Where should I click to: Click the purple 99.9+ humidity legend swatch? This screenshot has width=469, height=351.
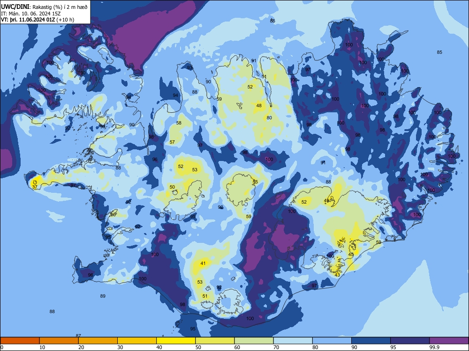coord(449,341)
